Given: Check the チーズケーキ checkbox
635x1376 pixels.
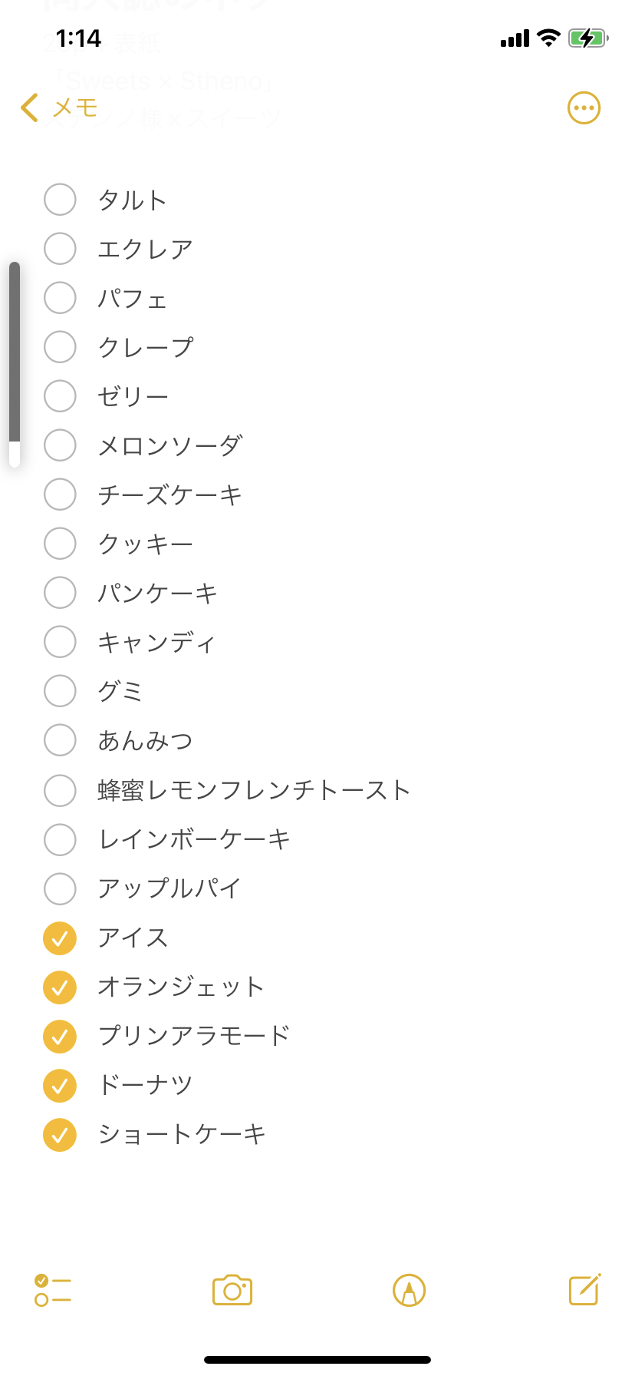Looking at the screenshot, I should click(60, 495).
